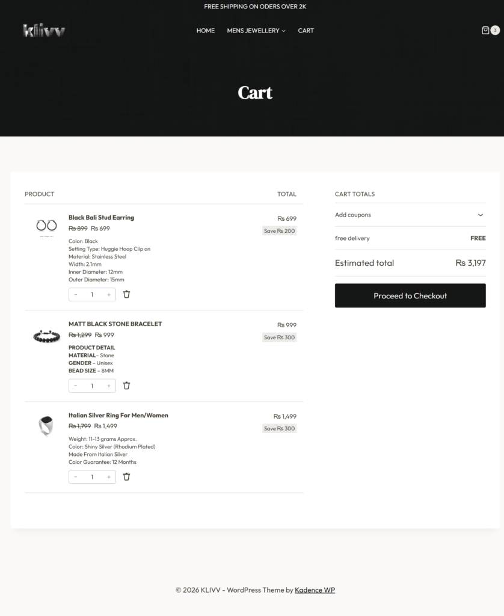Click the bracelet quantity input field
Screen dimensions: 504x616
(92, 386)
